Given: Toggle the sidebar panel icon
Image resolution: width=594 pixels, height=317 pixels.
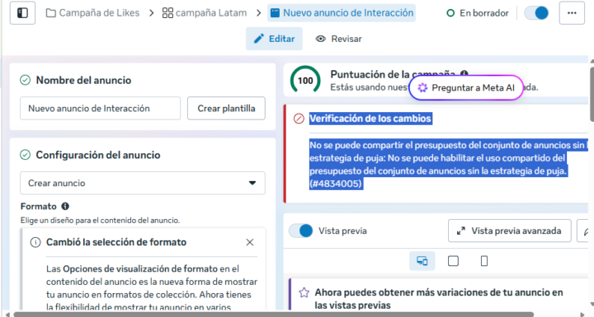Looking at the screenshot, I should pos(23,13).
